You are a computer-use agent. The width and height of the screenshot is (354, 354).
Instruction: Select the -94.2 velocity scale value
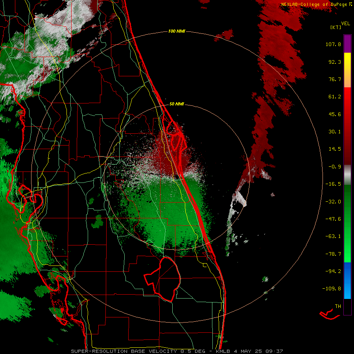pyautogui.click(x=333, y=271)
